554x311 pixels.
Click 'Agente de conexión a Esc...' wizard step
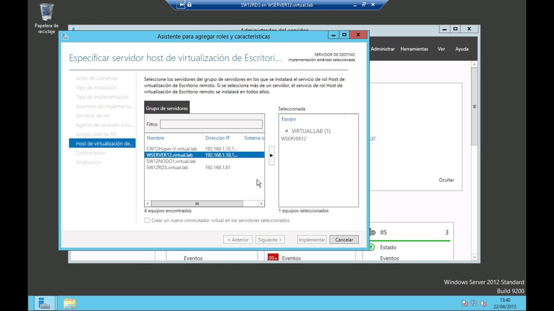click(x=105, y=125)
